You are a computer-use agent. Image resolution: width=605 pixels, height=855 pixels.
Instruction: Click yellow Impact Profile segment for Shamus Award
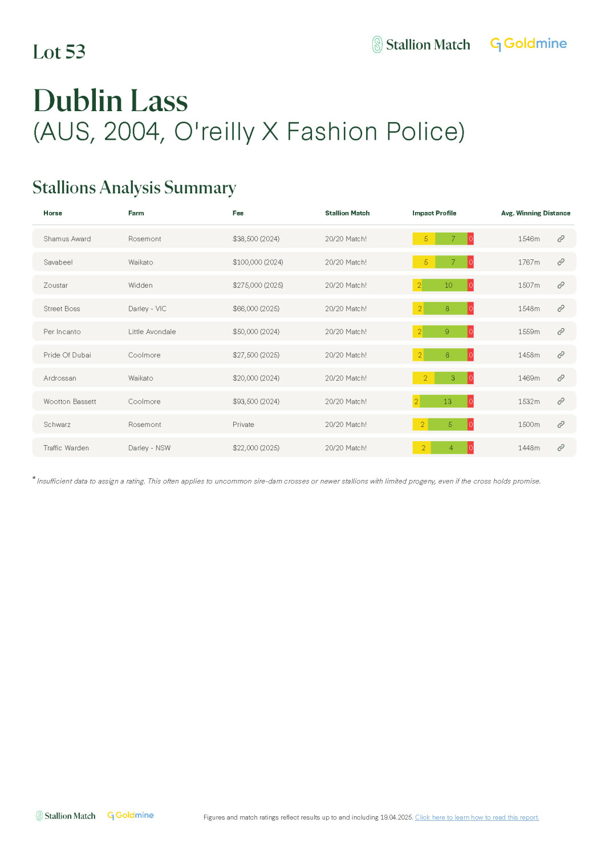point(424,239)
